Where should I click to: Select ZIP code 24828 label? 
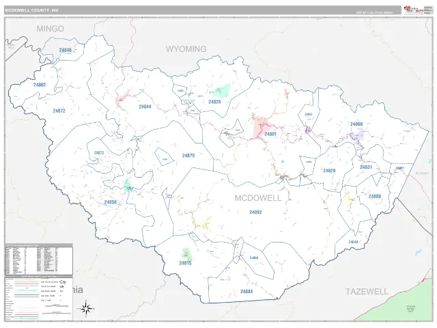214,102
